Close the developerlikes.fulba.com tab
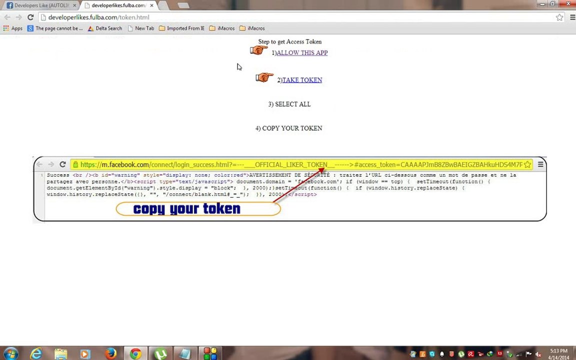 coord(151,5)
